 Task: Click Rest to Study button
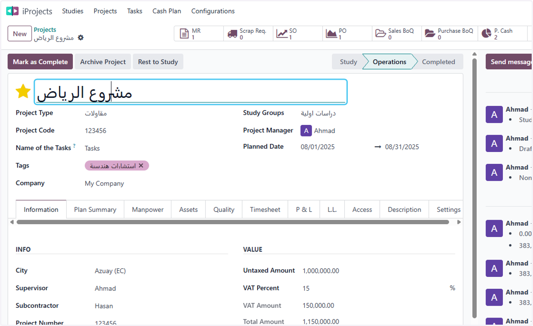point(158,62)
